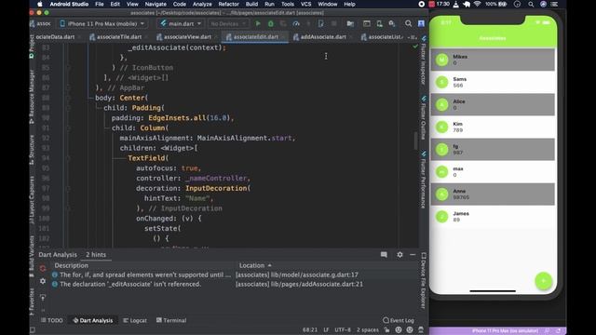Click the 2 spaces indent setting
Image resolution: width=596 pixels, height=335 pixels.
pyautogui.click(x=367, y=329)
